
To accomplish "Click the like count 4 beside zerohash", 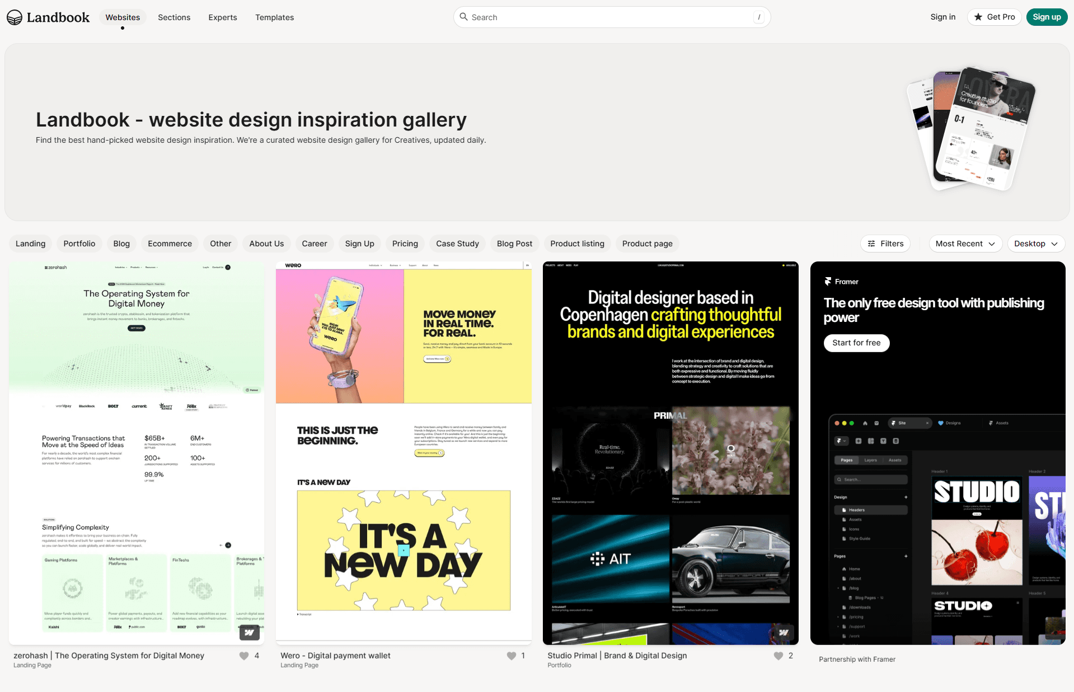I will point(257,656).
